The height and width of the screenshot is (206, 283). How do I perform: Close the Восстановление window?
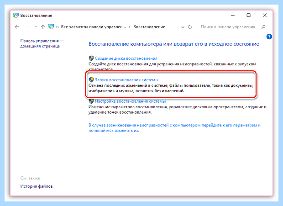coord(265,16)
